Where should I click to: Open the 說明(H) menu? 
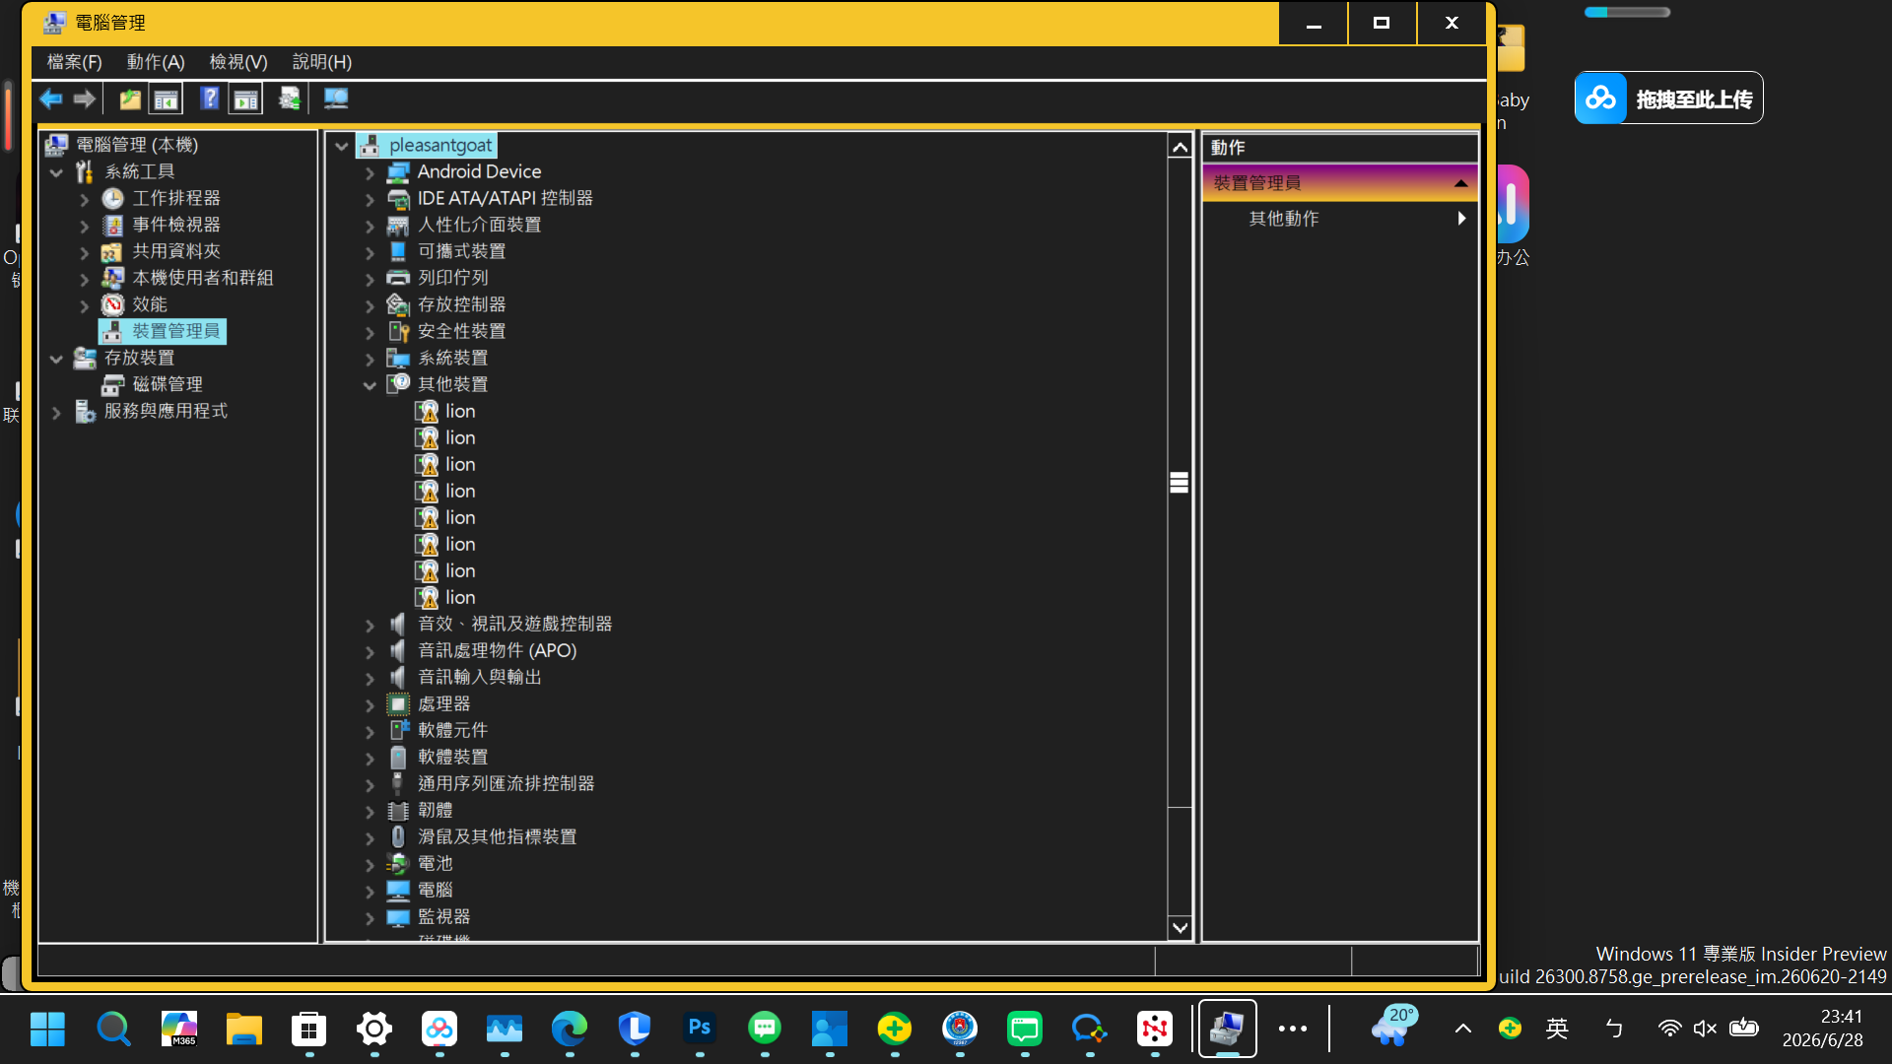pyautogui.click(x=322, y=62)
